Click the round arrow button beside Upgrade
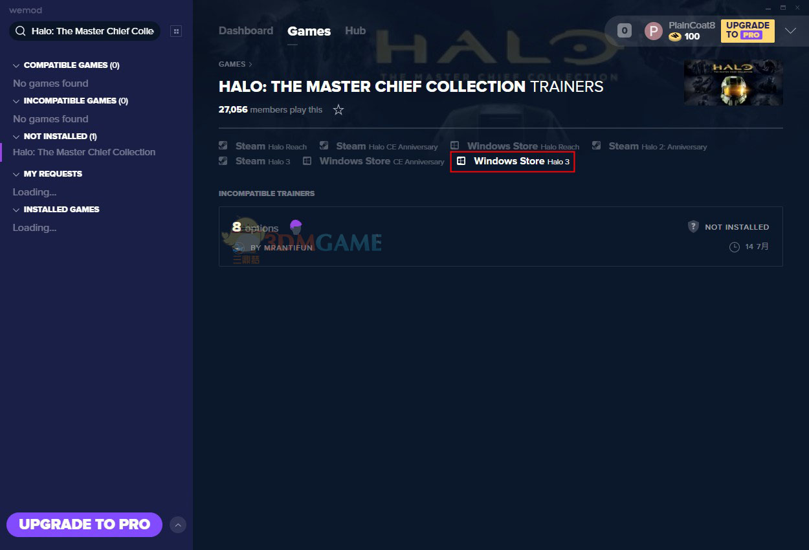 tap(178, 525)
